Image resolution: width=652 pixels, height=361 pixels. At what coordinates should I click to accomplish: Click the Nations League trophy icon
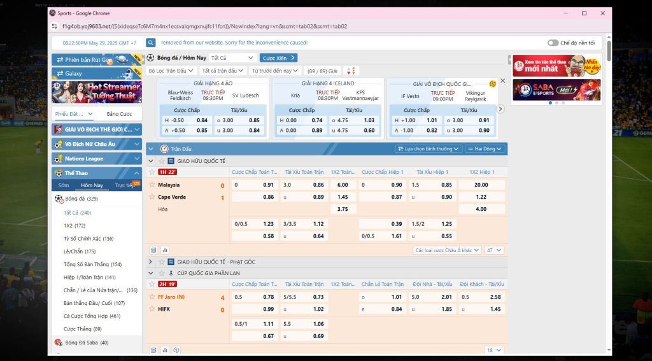[x=59, y=159]
